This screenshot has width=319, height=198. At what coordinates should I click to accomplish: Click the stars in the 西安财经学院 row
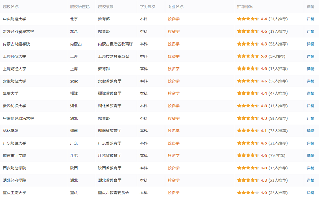(248, 168)
